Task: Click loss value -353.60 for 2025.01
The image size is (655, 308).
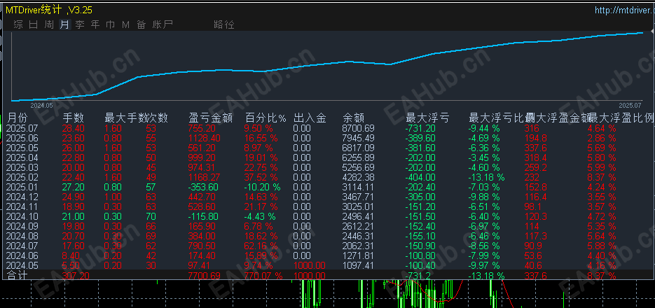Action: click(204, 187)
